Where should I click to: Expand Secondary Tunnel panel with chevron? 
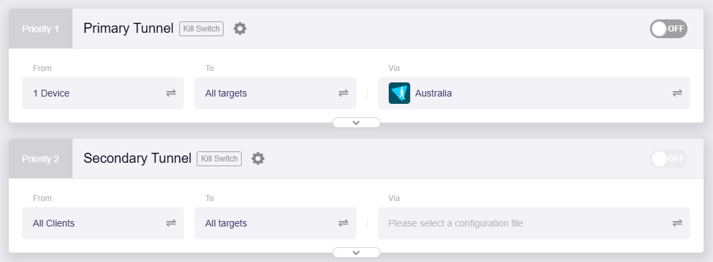(x=356, y=253)
